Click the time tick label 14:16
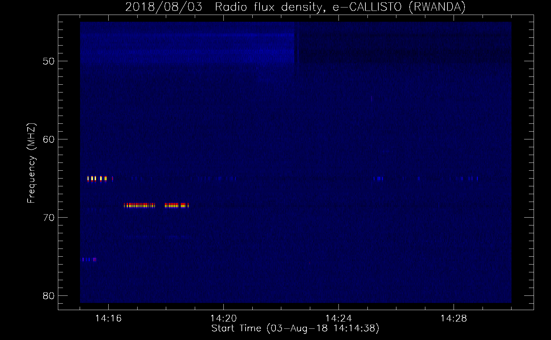 [x=108, y=319]
